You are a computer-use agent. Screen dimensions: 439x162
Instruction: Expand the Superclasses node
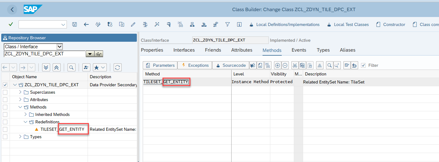20,92
